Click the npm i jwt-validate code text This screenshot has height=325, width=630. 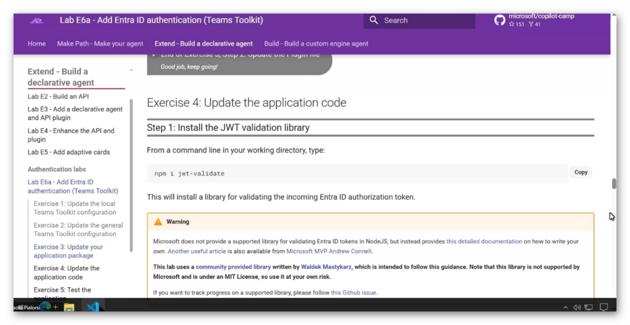coord(189,174)
